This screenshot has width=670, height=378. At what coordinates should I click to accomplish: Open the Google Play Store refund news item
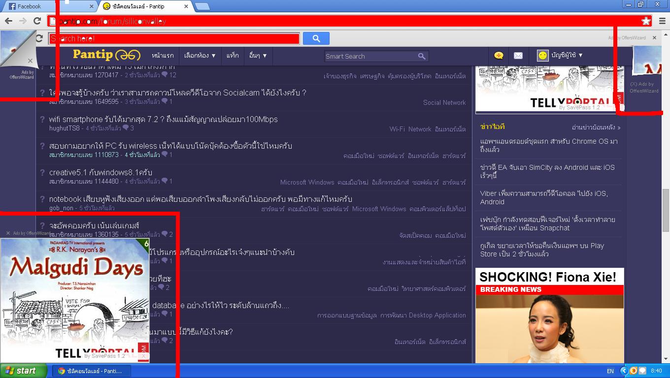coord(542,250)
